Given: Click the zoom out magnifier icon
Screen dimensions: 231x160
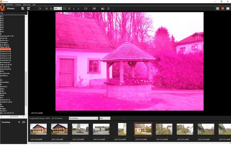Looking at the screenshot, I should pyautogui.click(x=51, y=9).
